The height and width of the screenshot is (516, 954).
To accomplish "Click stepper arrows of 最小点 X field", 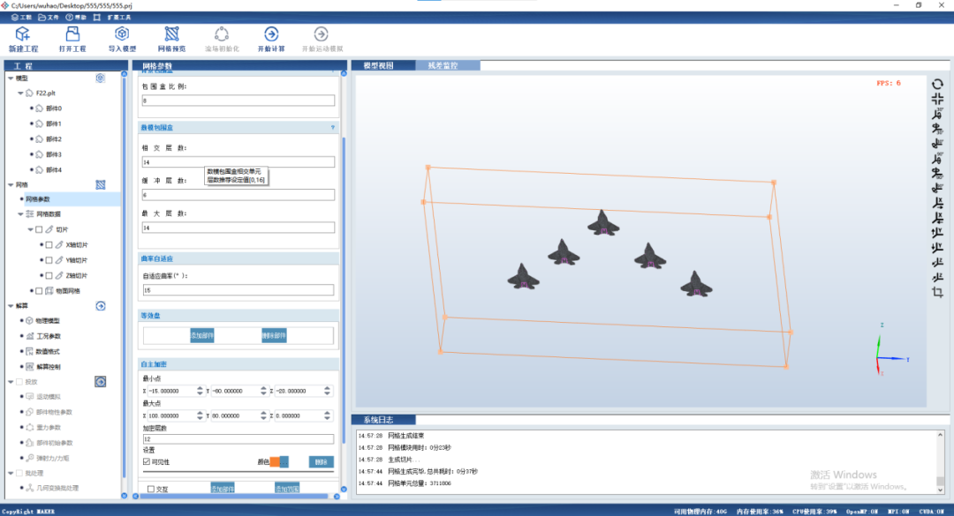I will [201, 392].
